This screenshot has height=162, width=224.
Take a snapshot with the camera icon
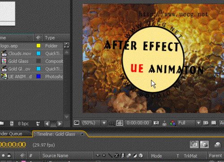tap(156, 123)
